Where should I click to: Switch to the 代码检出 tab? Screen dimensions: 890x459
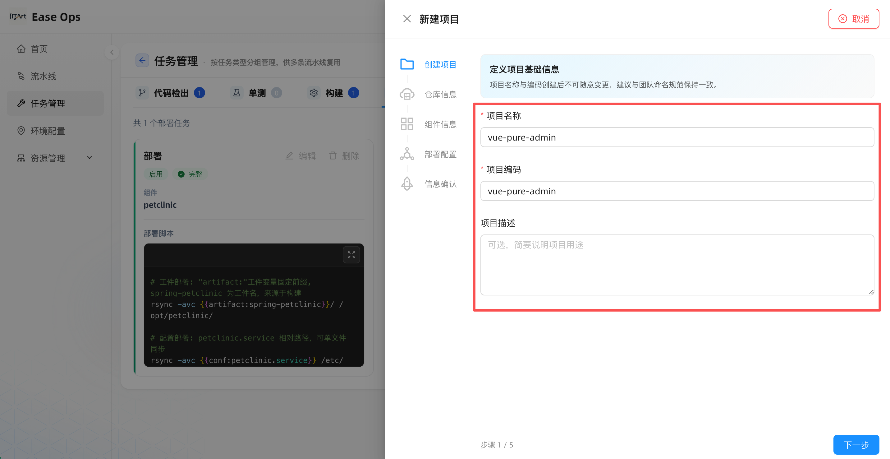[x=170, y=93]
